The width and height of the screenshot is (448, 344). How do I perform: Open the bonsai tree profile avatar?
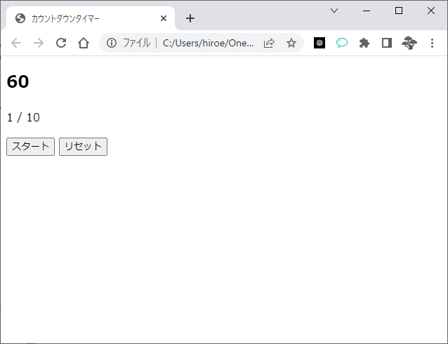click(x=409, y=43)
